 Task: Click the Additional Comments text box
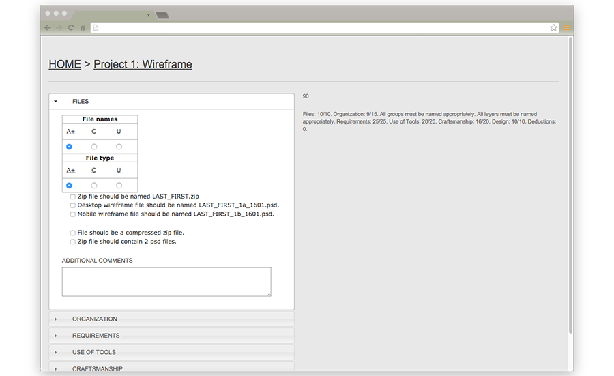pos(166,281)
